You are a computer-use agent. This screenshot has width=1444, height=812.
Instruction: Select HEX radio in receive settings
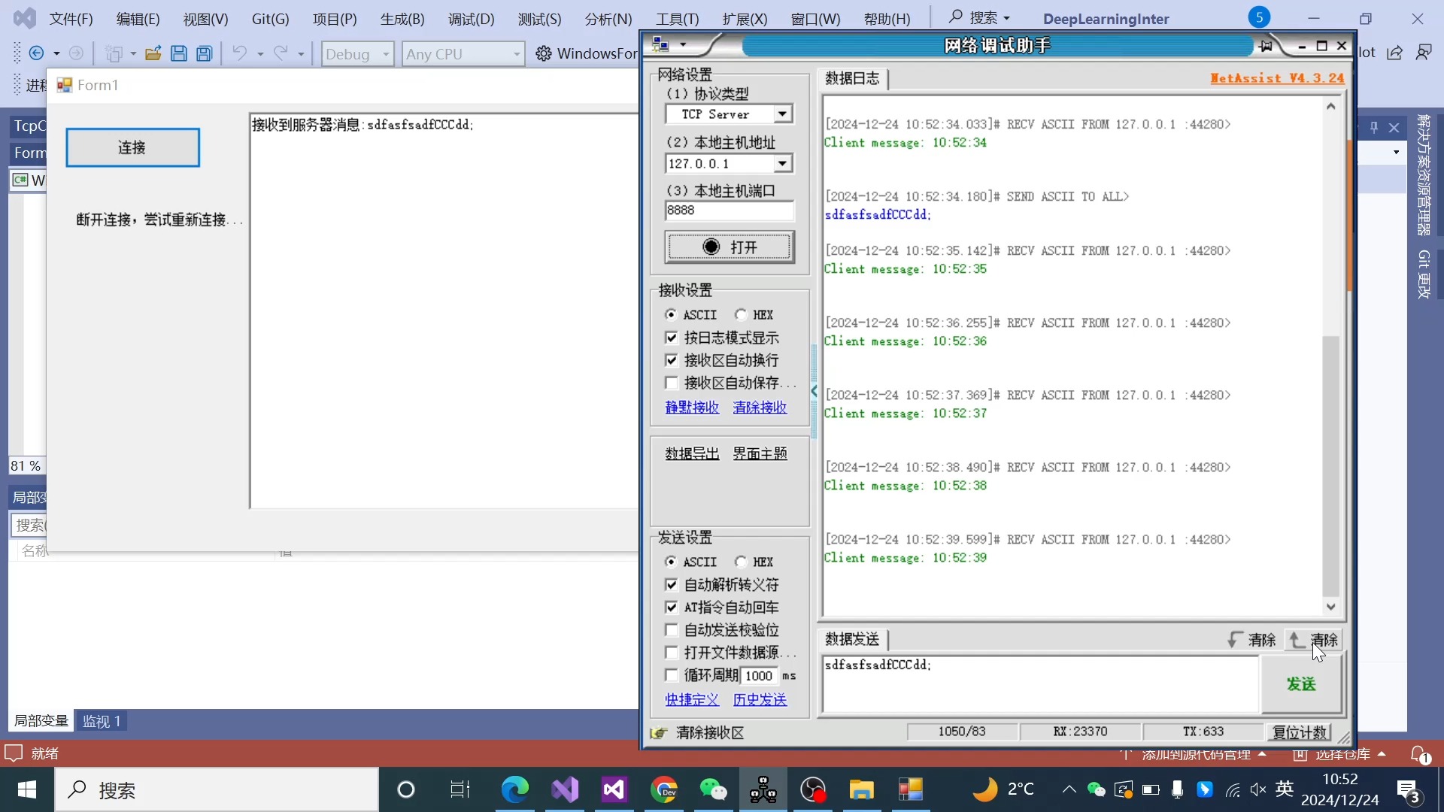[741, 315]
